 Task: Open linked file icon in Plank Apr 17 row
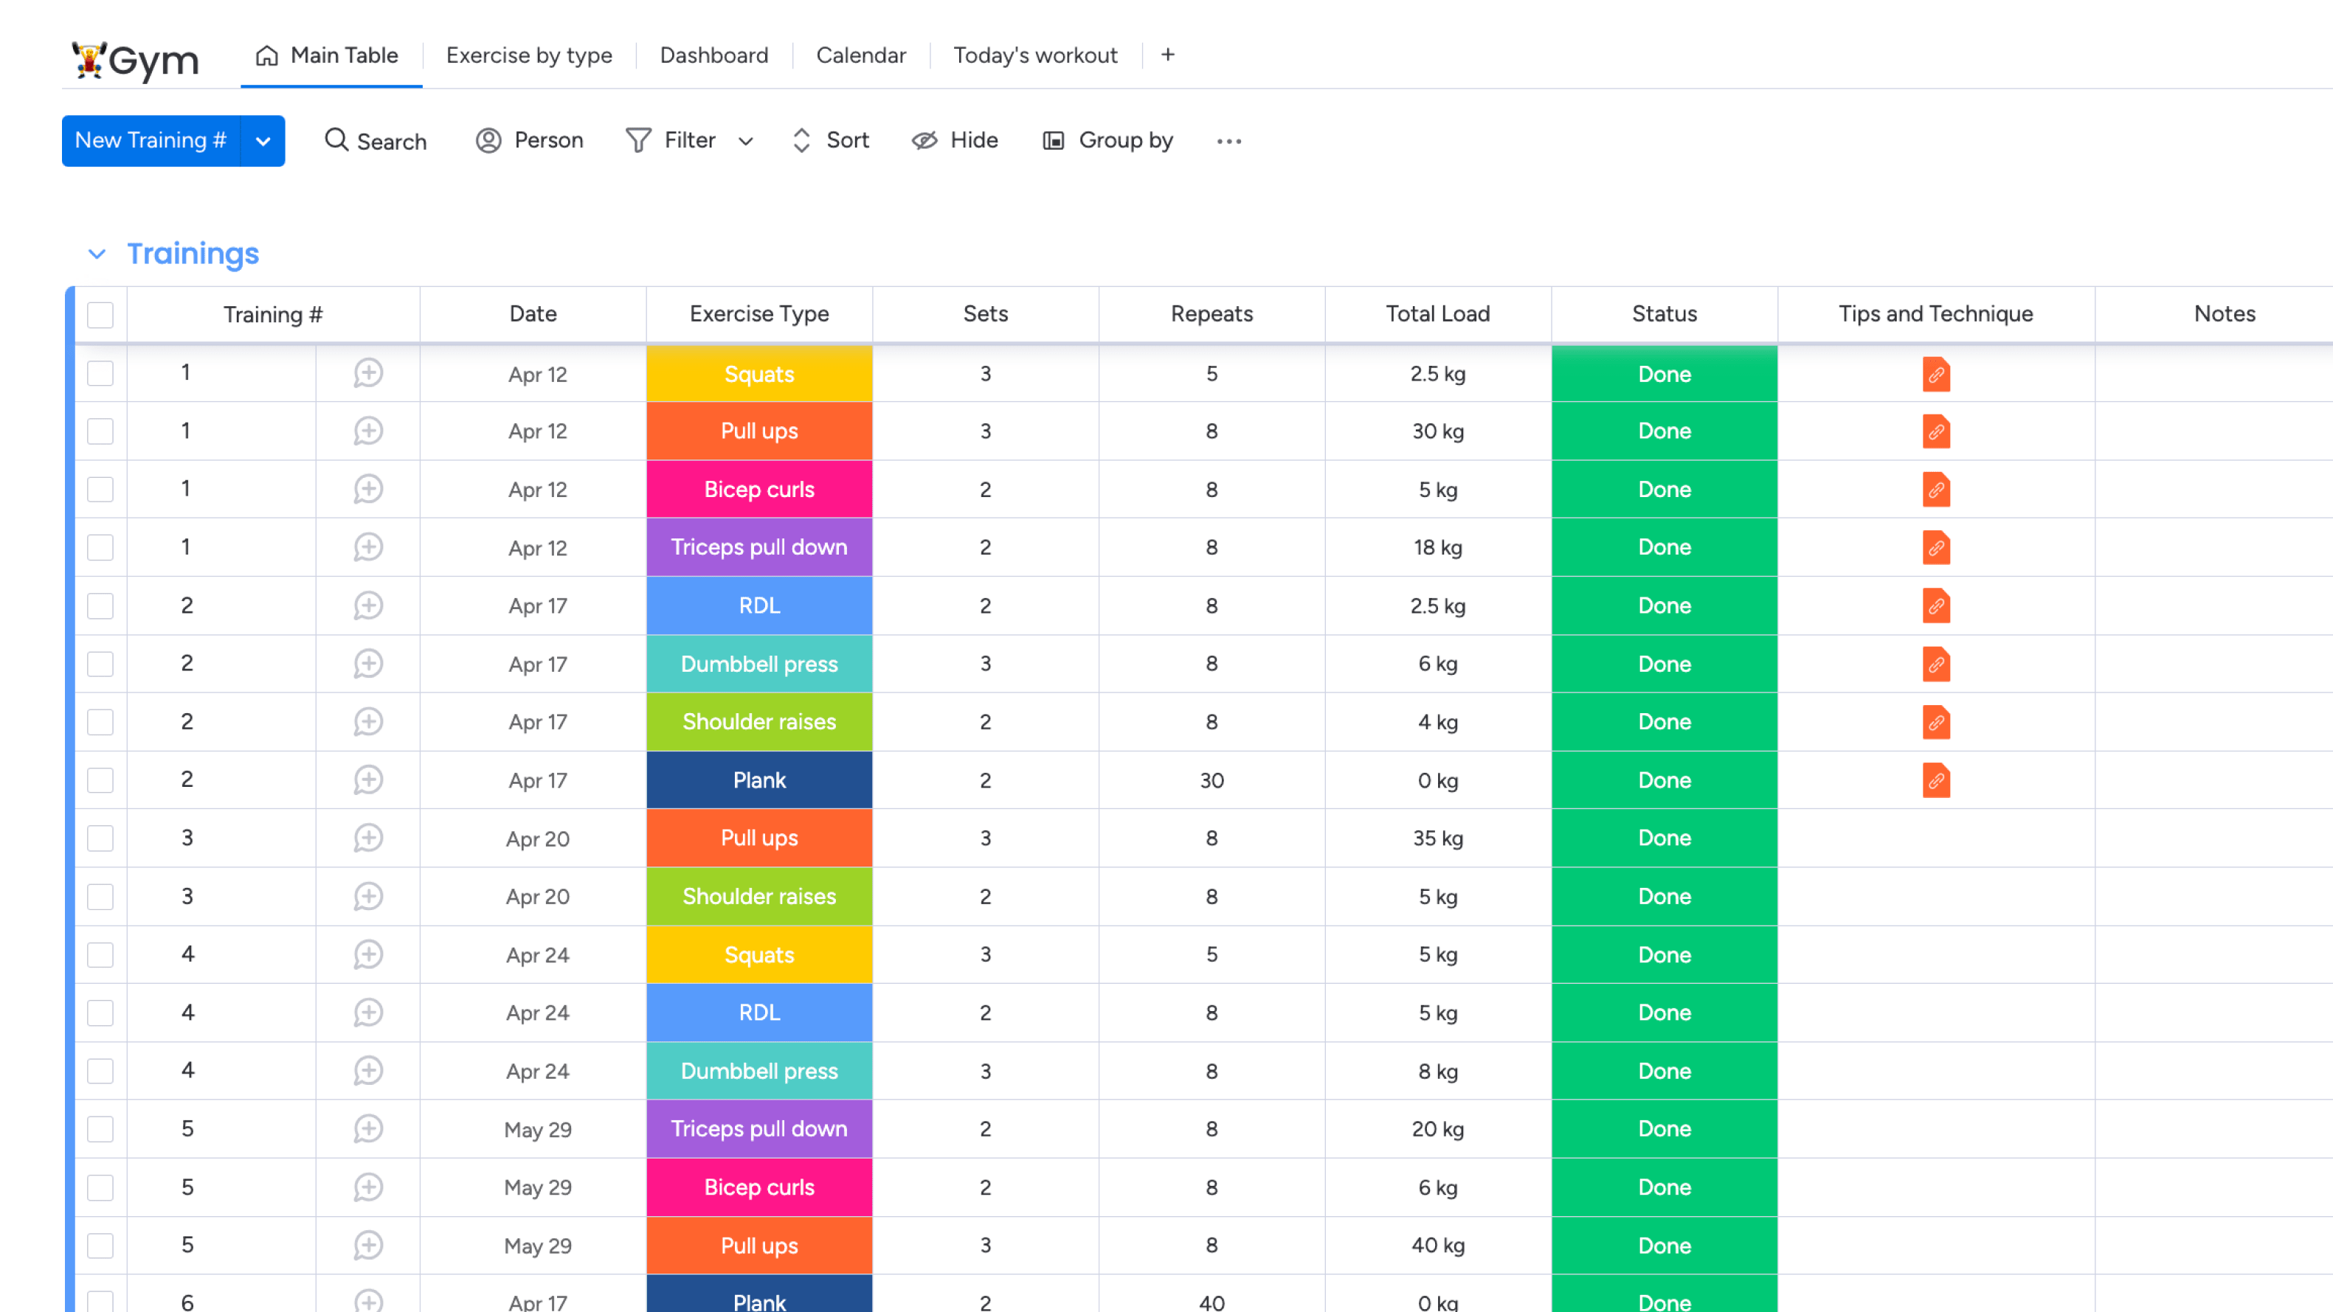tap(1935, 780)
